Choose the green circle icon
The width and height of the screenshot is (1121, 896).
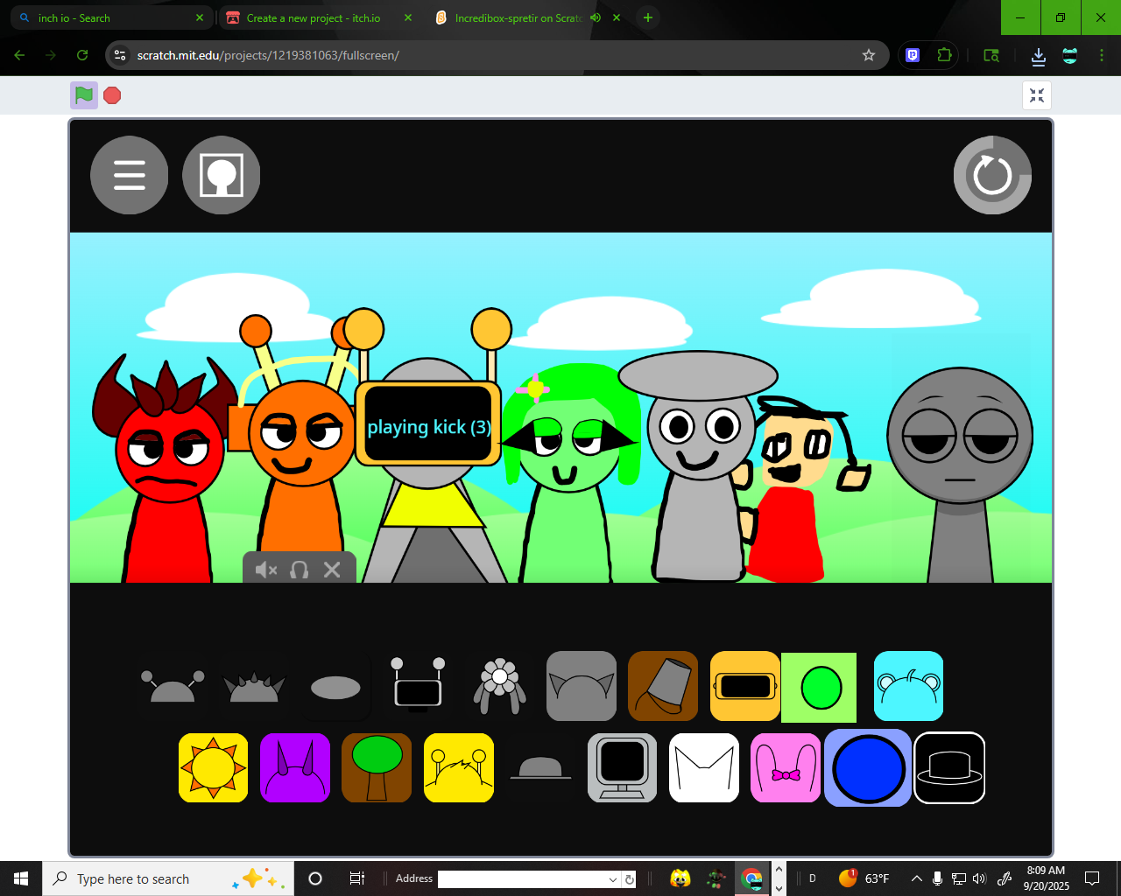coord(819,687)
